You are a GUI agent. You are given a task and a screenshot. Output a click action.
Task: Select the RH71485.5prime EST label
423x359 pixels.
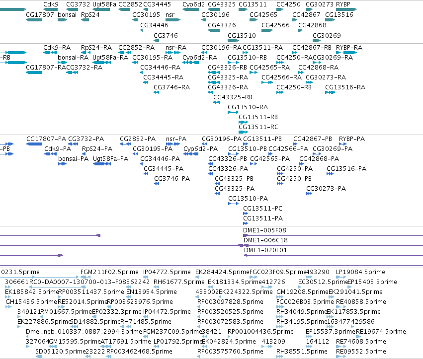(146, 322)
